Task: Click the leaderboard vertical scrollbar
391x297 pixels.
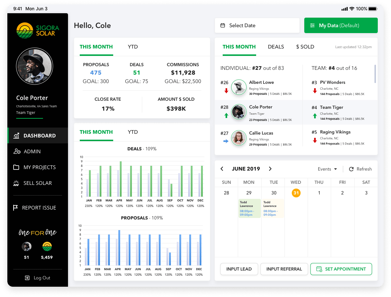Action: (375, 74)
